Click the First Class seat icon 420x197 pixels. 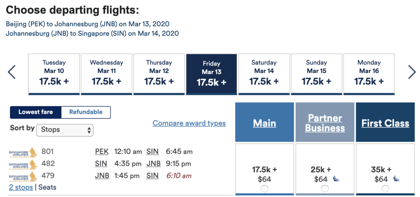coord(396,179)
